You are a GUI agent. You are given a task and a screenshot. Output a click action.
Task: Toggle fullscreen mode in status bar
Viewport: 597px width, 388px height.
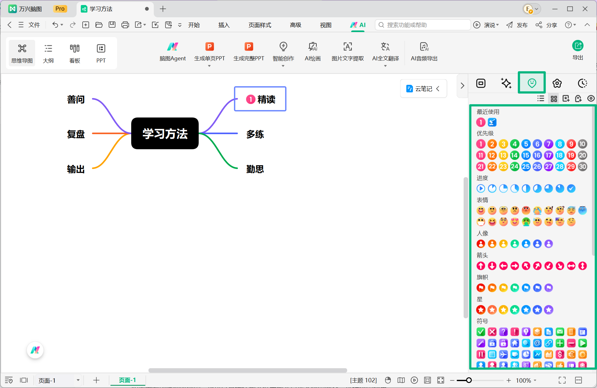[x=562, y=380]
